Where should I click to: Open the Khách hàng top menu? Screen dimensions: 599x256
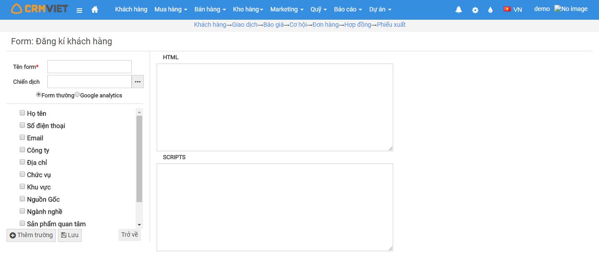pos(131,9)
